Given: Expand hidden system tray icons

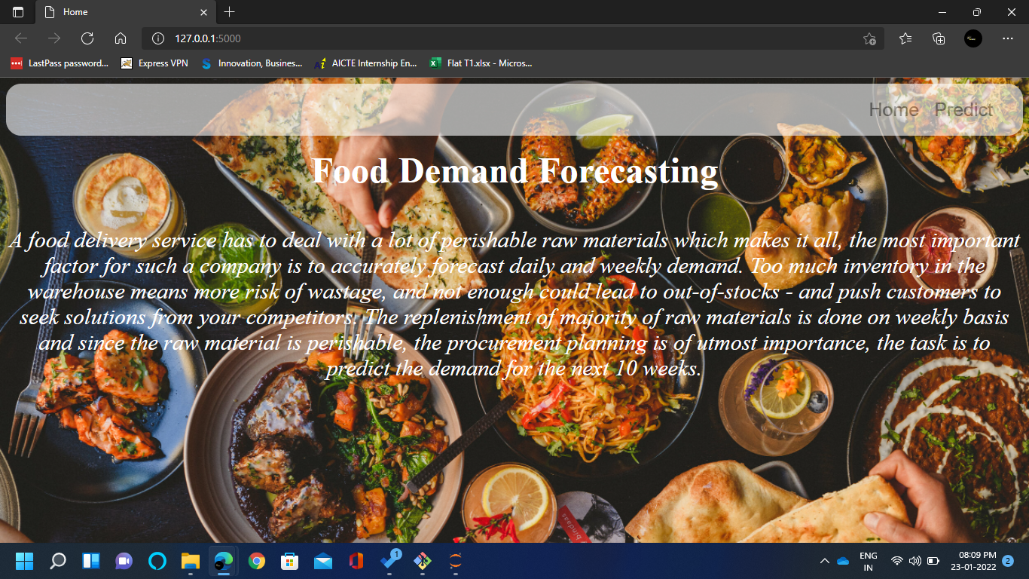Looking at the screenshot, I should pos(824,561).
